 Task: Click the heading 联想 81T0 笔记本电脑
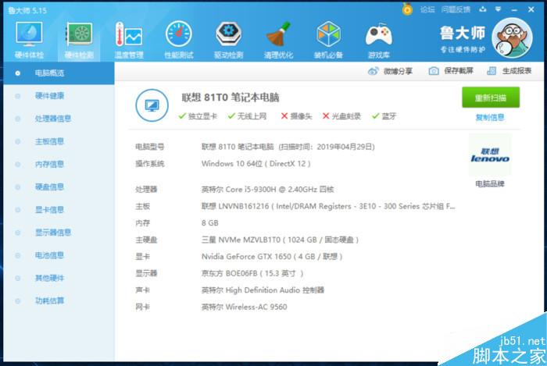231,98
